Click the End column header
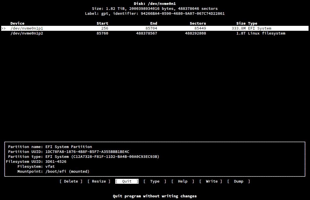Viewport: 310px width, 200px height. pyautogui.click(x=154, y=23)
